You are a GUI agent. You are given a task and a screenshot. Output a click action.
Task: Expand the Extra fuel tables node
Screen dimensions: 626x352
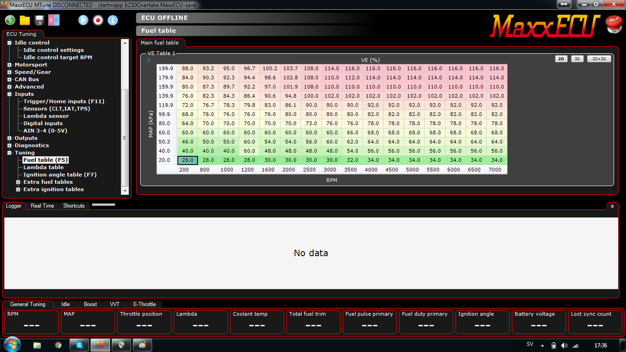tap(18, 182)
